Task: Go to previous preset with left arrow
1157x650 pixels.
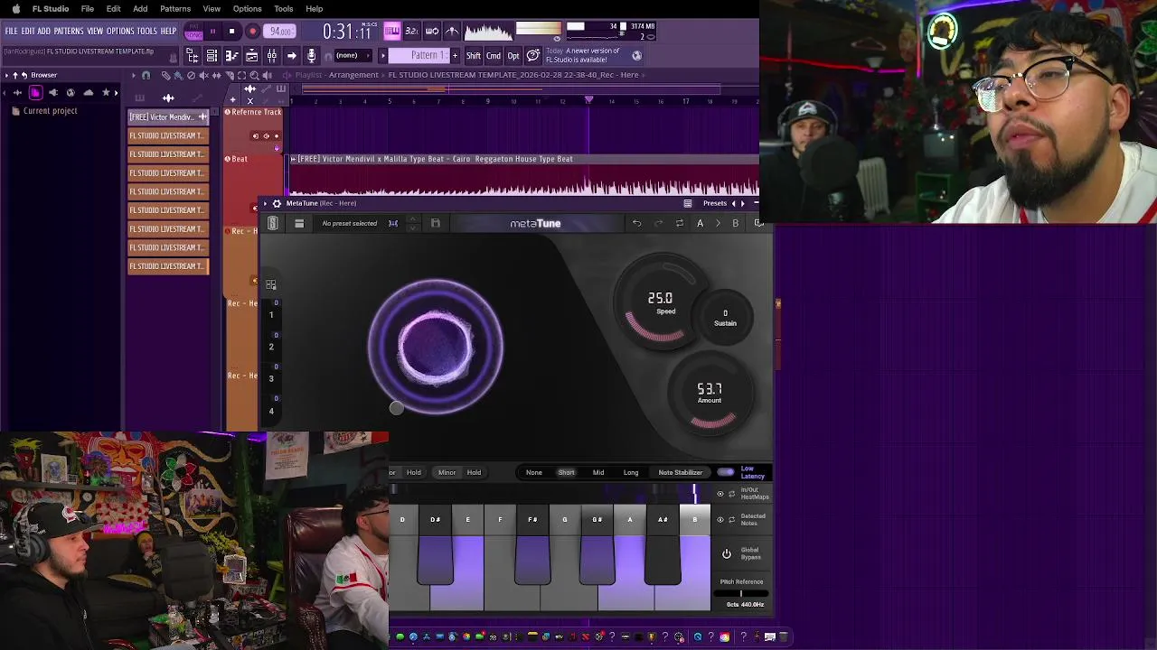Action: tap(733, 203)
